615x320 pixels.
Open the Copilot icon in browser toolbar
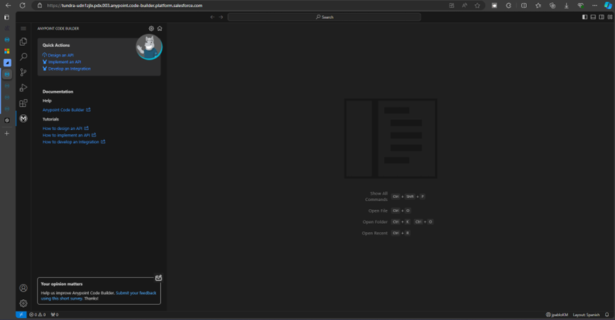[x=608, y=6]
